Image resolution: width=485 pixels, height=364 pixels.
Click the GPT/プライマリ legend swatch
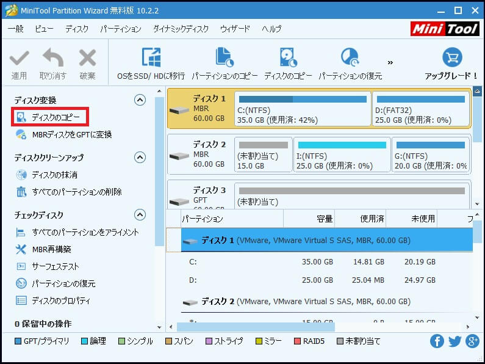tap(18, 341)
